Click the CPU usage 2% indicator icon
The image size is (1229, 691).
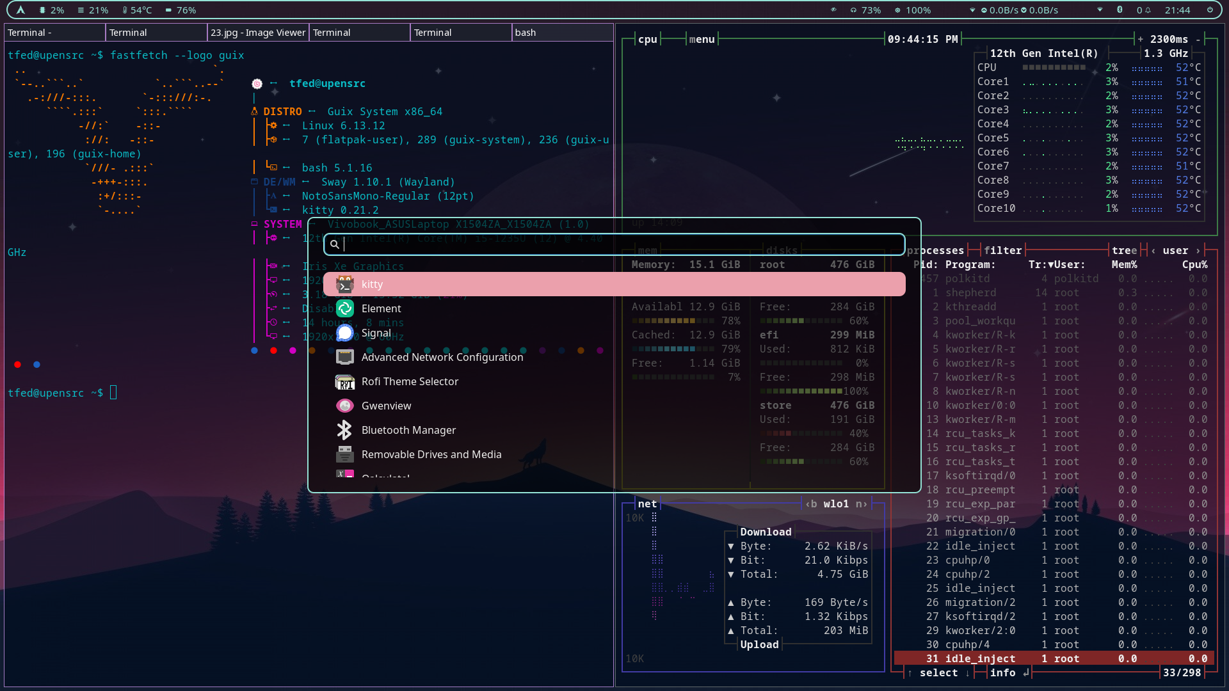coord(42,10)
